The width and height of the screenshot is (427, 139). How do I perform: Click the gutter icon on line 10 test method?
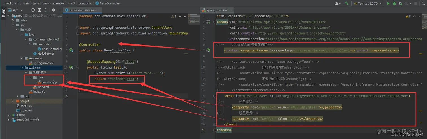point(71,68)
